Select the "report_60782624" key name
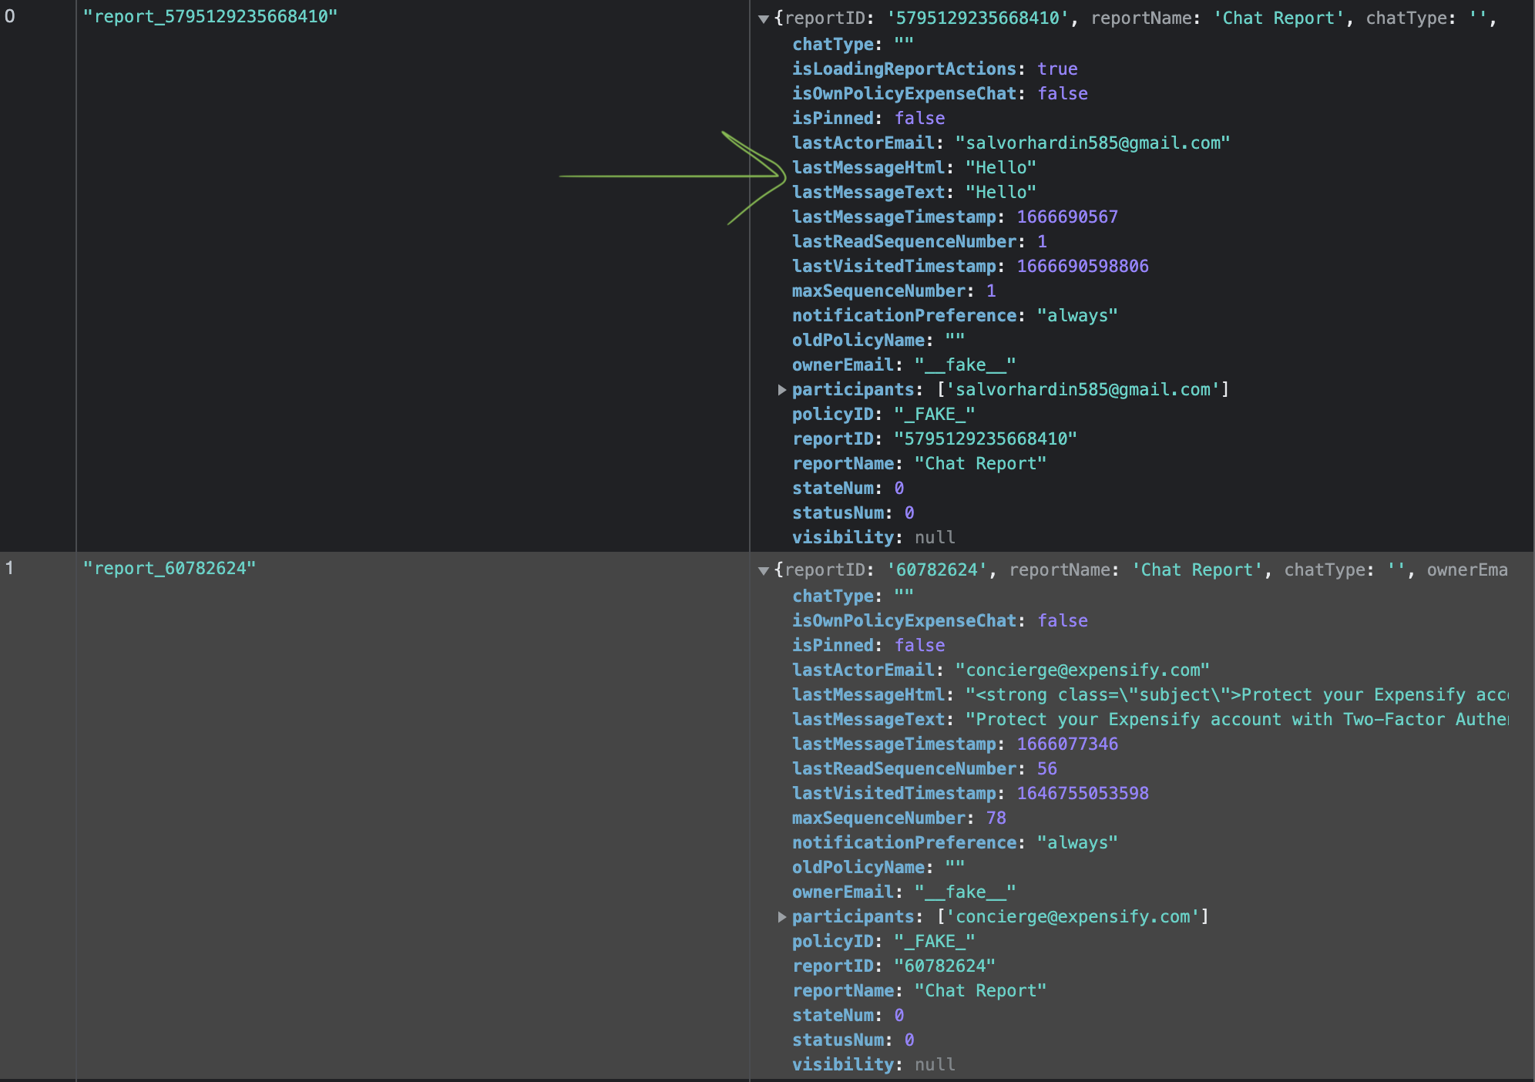 (x=170, y=568)
